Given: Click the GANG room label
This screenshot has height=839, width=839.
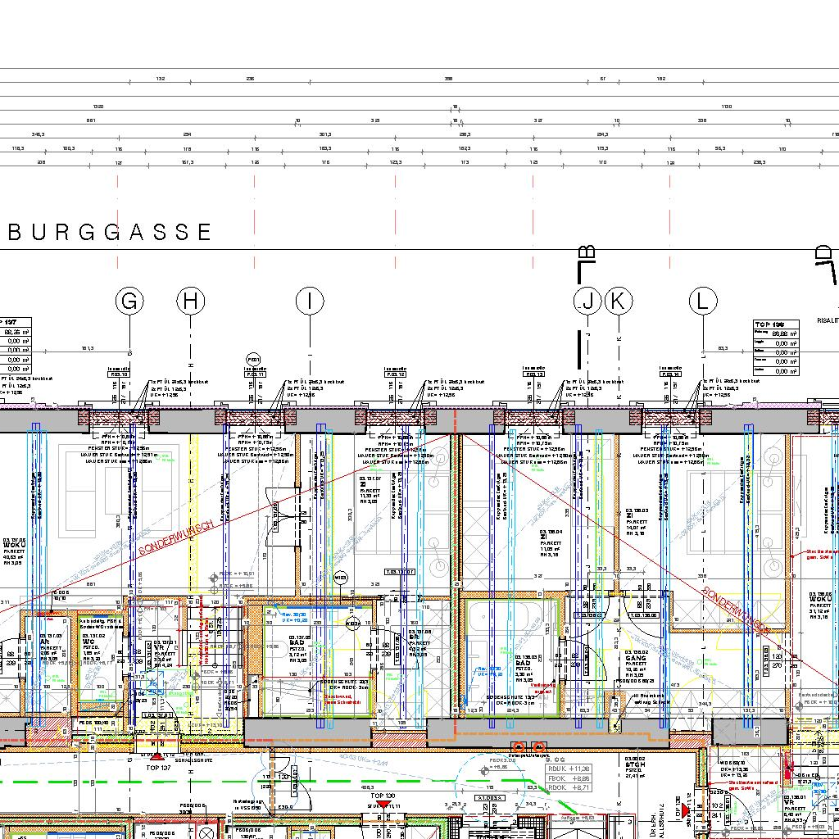Looking at the screenshot, I should coord(636,658).
